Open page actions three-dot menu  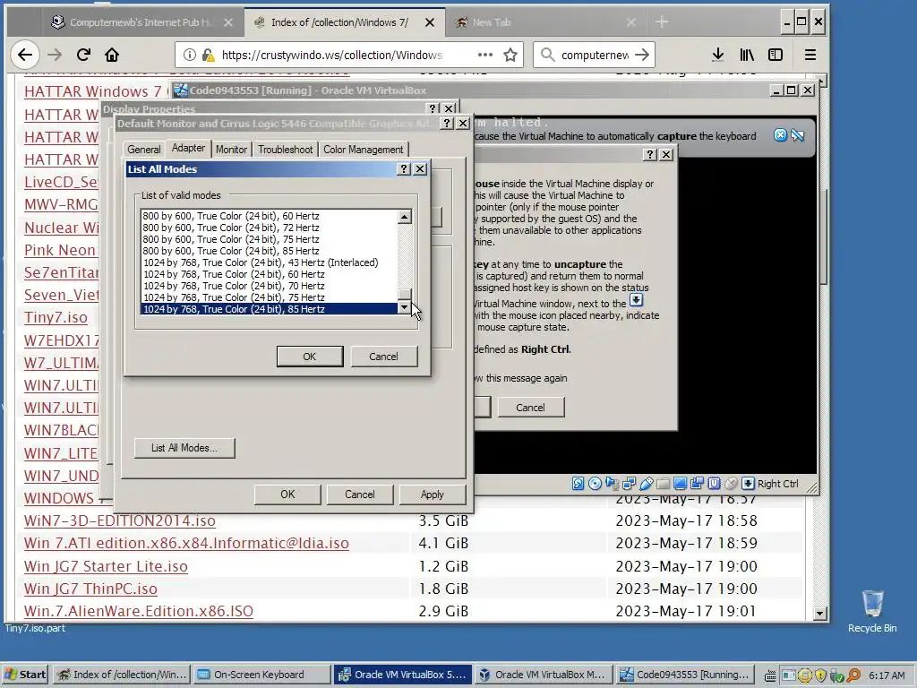484,55
